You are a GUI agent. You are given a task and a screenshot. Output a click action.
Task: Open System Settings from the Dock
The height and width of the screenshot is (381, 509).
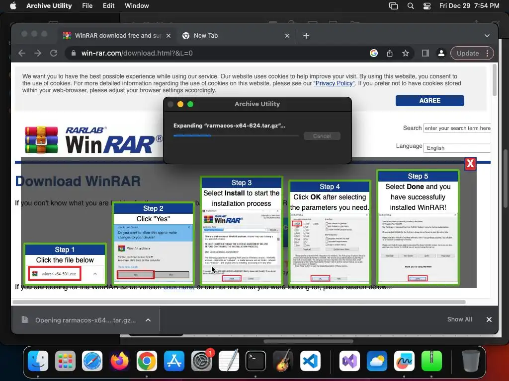click(201, 361)
